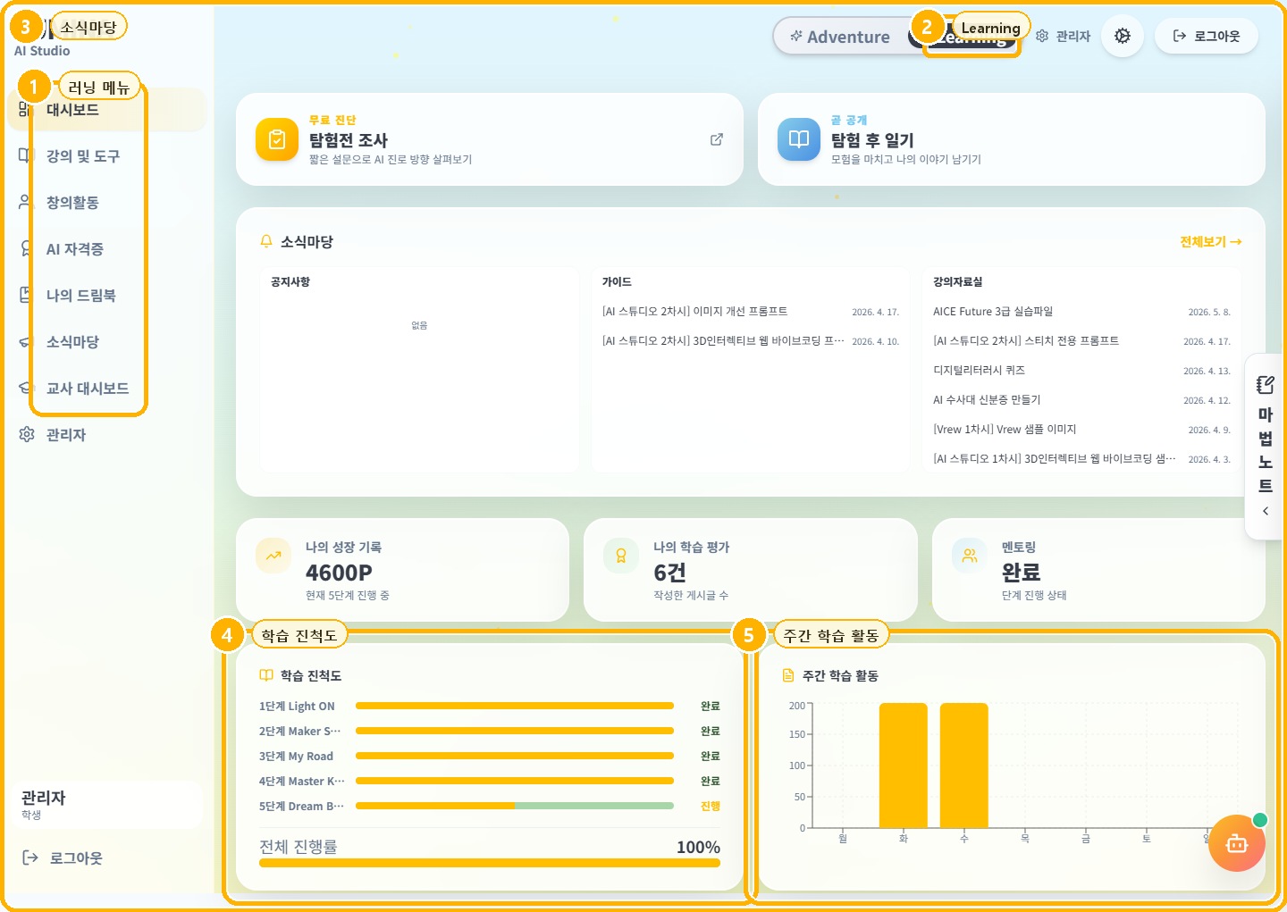This screenshot has height=912, width=1287.
Task: Click the people icon on 멘토링 card
Action: click(970, 556)
